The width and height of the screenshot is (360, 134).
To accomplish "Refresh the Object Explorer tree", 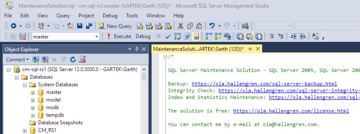I will (x=73, y=60).
